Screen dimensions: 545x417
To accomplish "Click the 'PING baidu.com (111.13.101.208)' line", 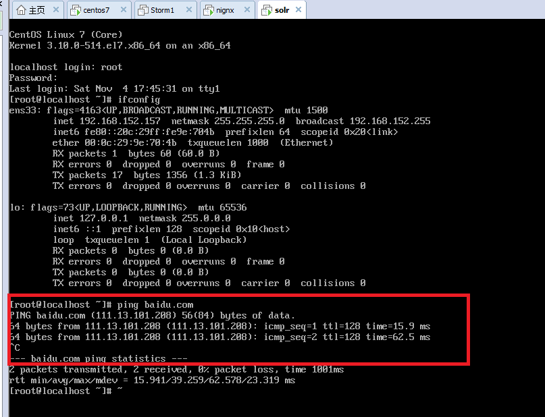I will (x=152, y=316).
